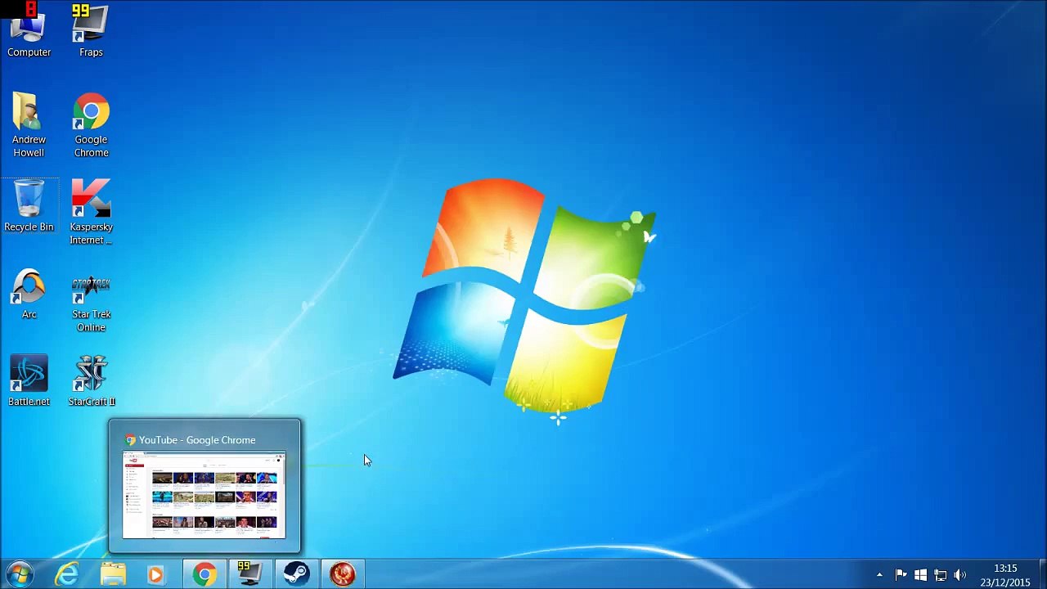Screen dimensions: 1047x589
Task: Launch Internet Explorer from the taskbar
Action: tap(67, 573)
